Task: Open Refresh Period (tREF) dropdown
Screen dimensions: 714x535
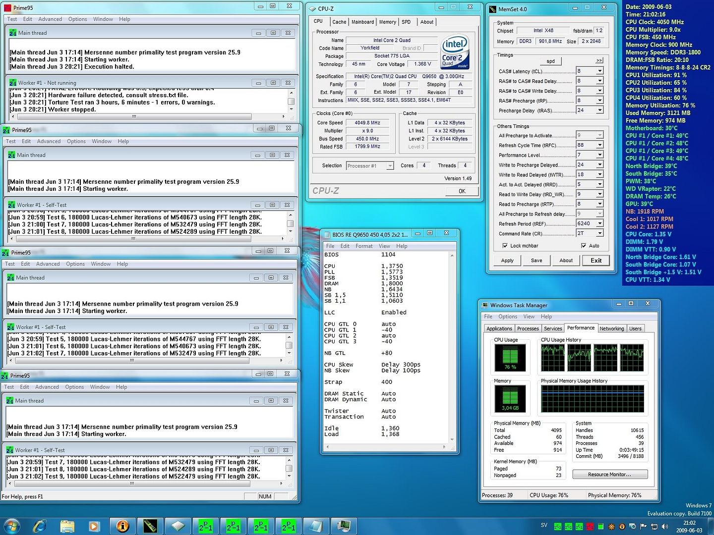Action: click(600, 223)
